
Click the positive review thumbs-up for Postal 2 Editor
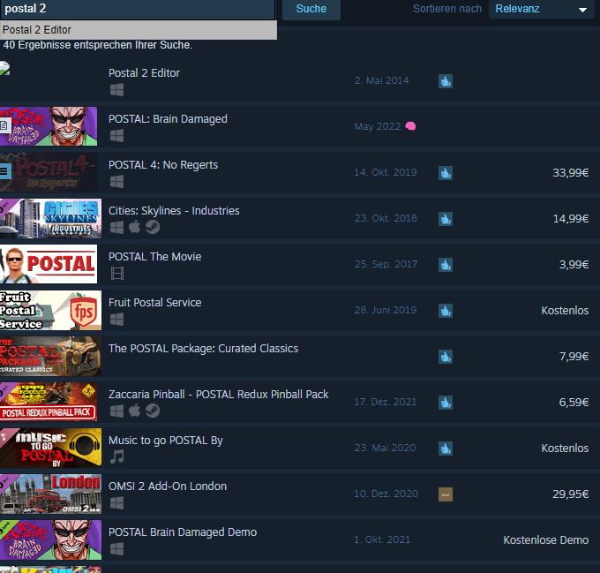tap(446, 80)
